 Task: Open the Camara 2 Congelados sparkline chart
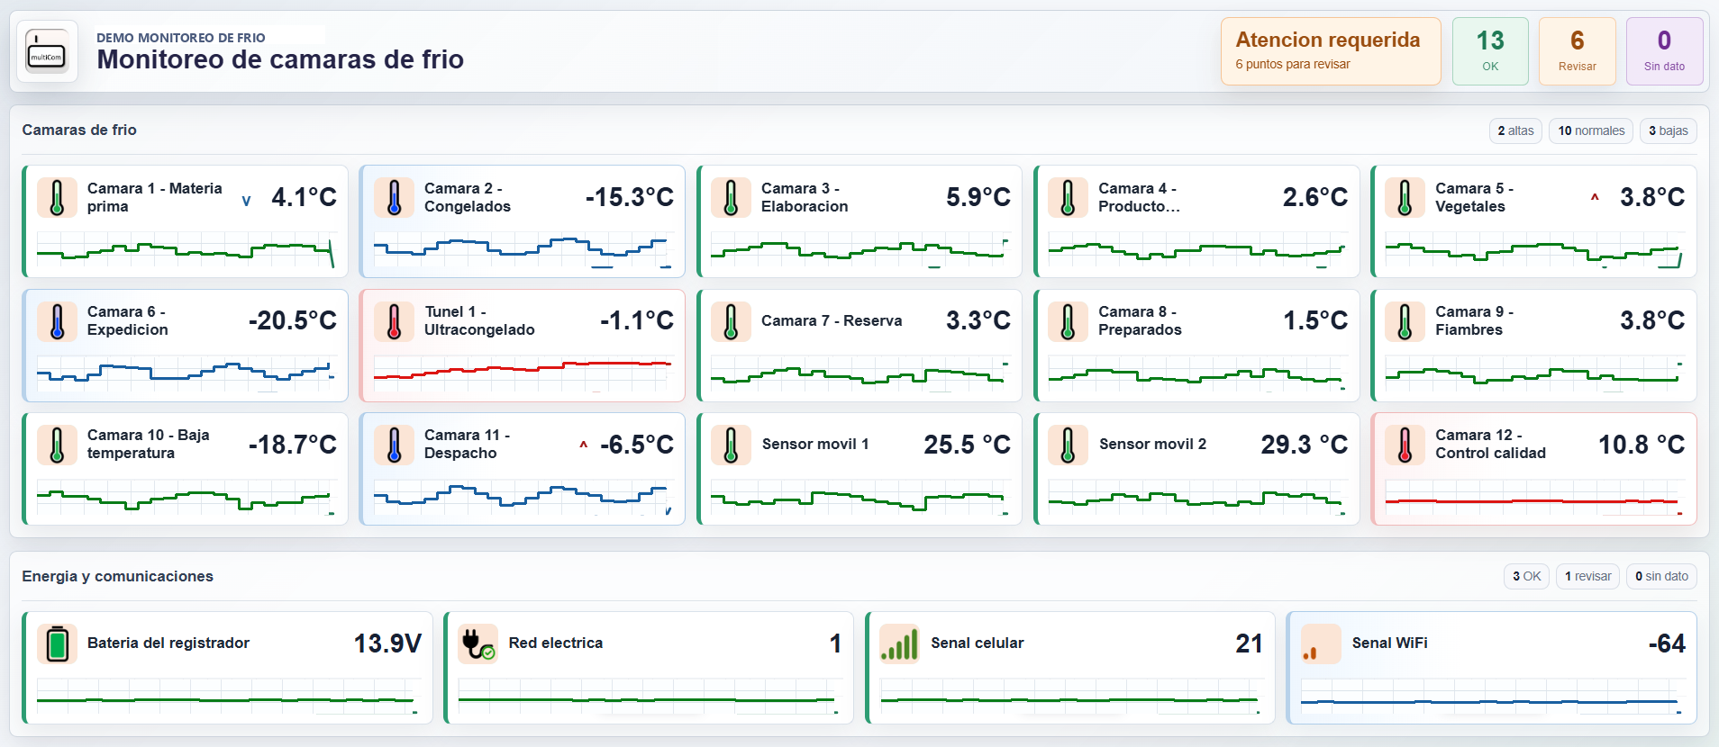tap(523, 250)
